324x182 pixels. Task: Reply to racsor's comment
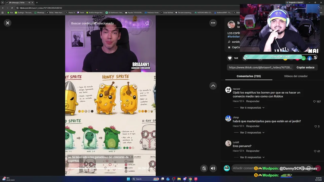(x=253, y=101)
